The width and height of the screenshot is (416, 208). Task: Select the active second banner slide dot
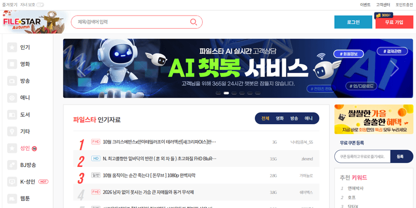point(226,93)
